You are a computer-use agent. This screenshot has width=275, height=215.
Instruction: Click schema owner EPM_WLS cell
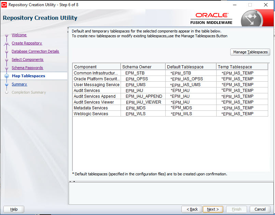pyautogui.click(x=143, y=113)
